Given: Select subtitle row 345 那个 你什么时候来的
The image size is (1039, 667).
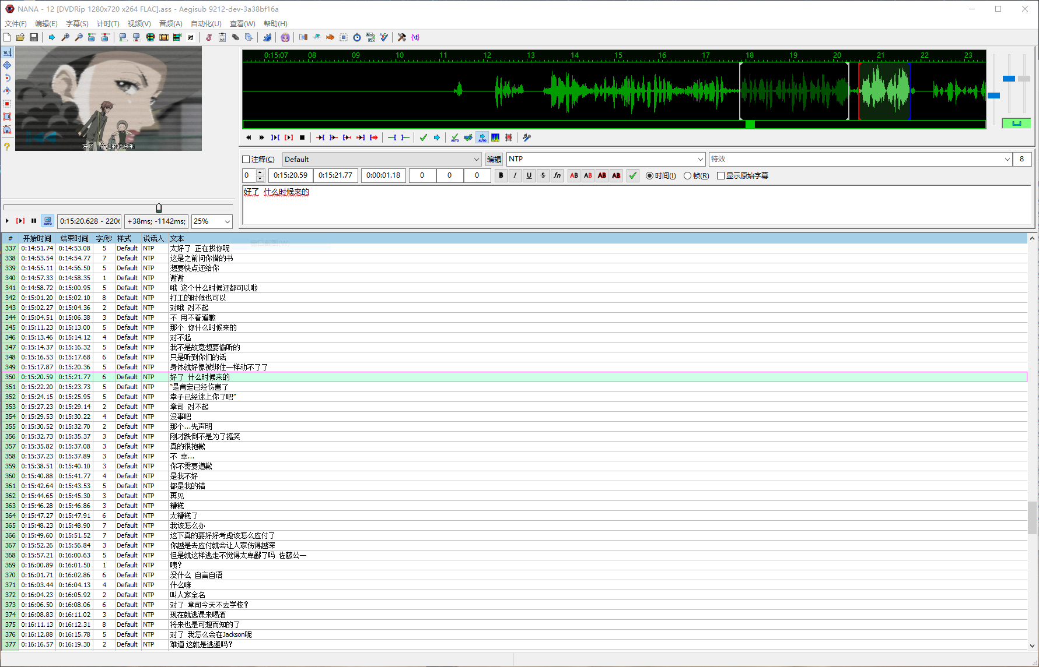Looking at the screenshot, I should click(514, 327).
